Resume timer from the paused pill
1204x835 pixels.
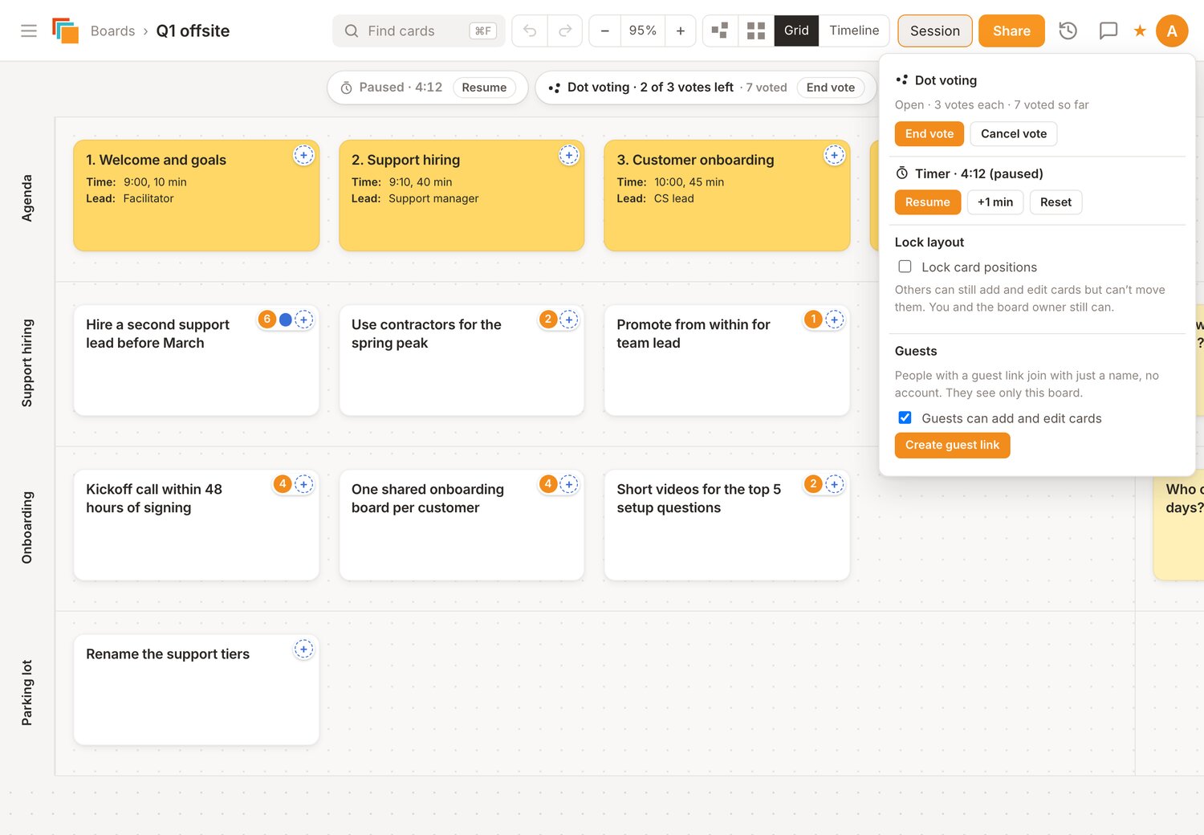click(484, 88)
